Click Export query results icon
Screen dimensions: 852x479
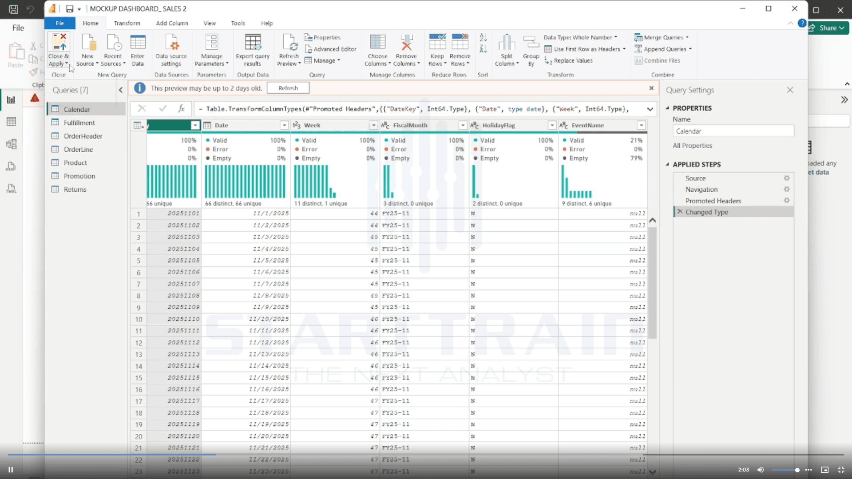tap(253, 43)
